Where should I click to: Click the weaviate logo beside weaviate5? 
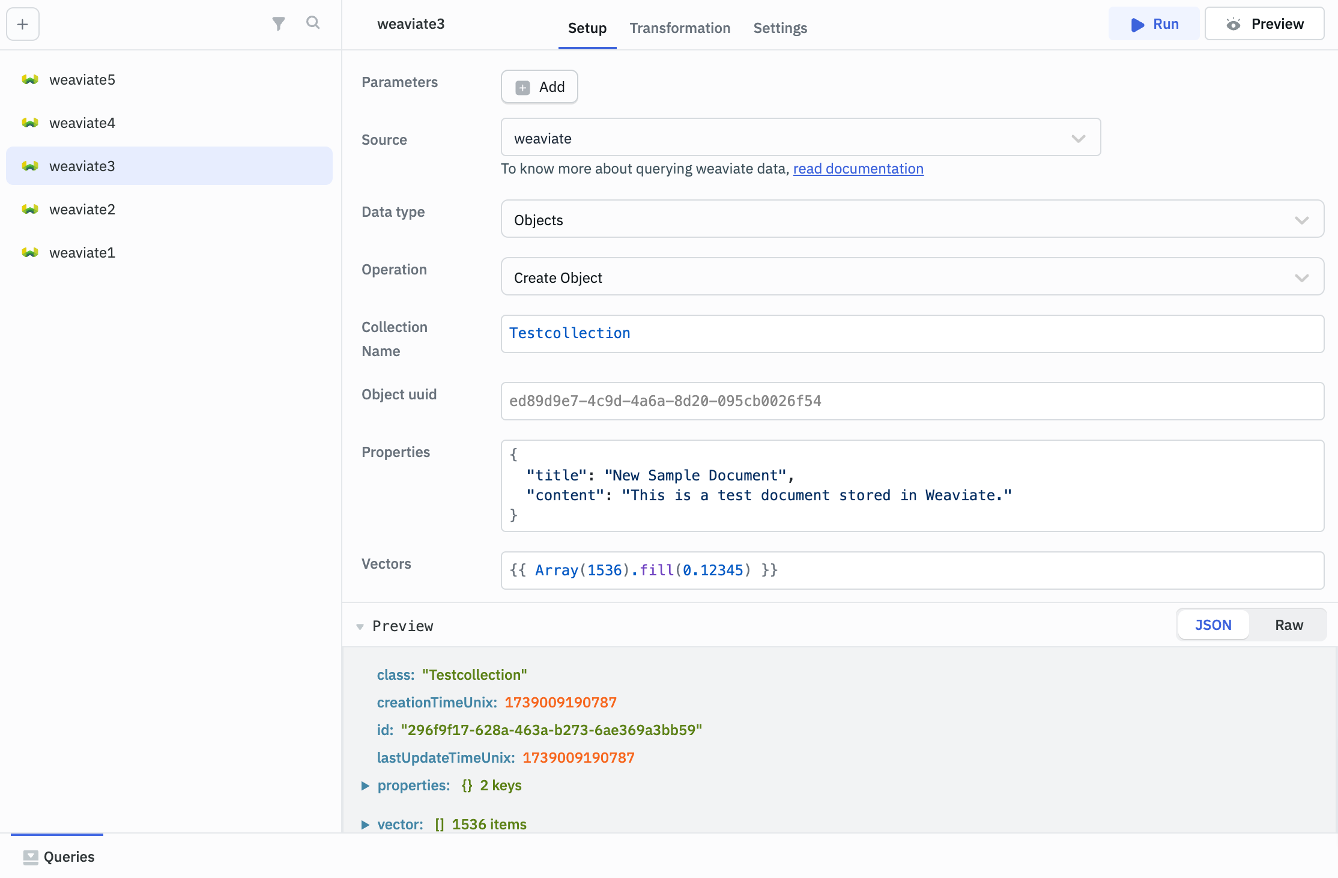pos(29,79)
